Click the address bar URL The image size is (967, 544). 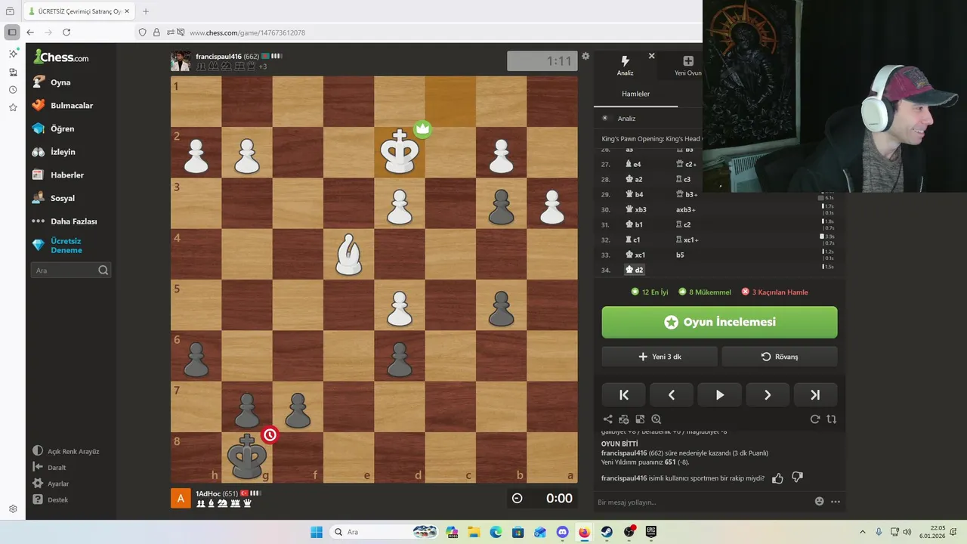(247, 32)
